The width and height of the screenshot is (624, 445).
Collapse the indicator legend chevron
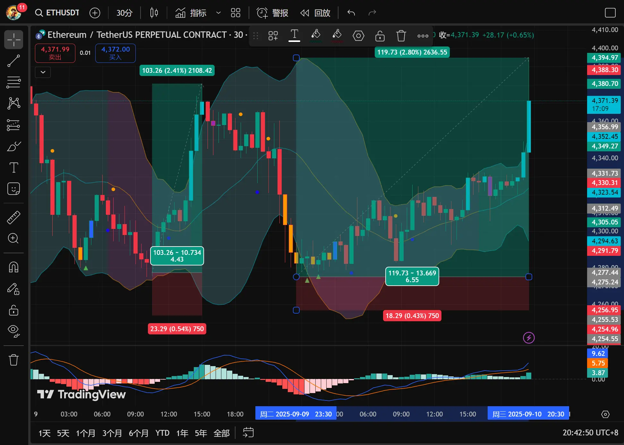click(43, 72)
